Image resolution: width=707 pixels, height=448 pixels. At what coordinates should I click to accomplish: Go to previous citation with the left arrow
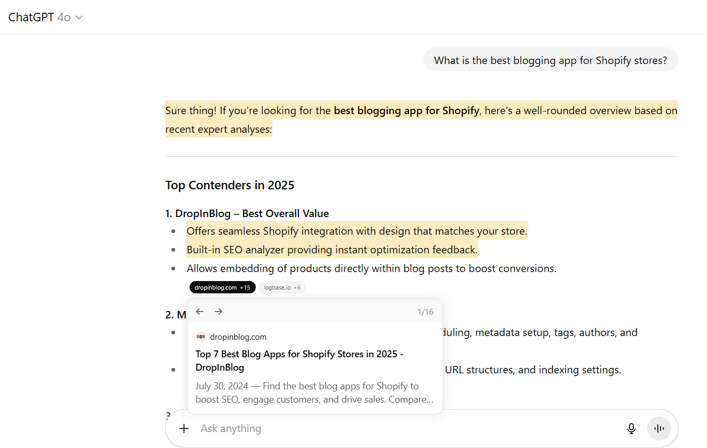[200, 311]
